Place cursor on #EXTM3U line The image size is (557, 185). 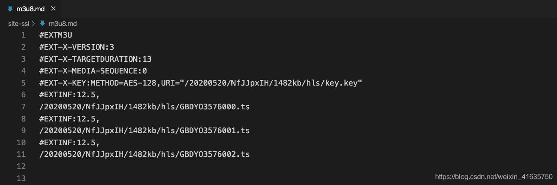click(55, 35)
